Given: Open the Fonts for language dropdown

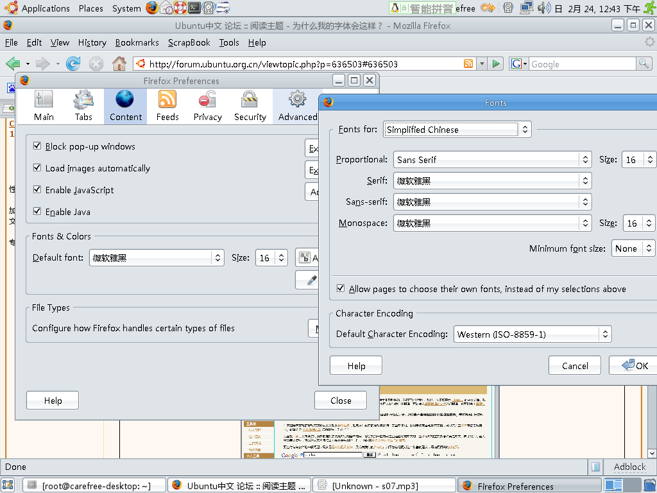Looking at the screenshot, I should 457,130.
